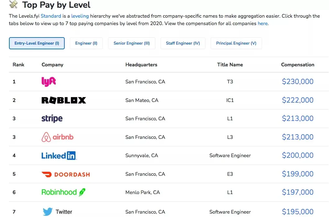This screenshot has width=329, height=217.
Task: Click the Rank column header
Action: tap(18, 65)
